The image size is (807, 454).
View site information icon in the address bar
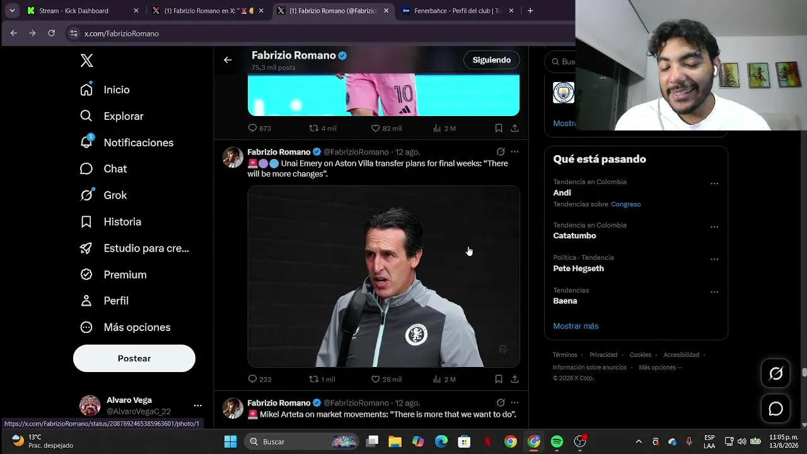(74, 33)
